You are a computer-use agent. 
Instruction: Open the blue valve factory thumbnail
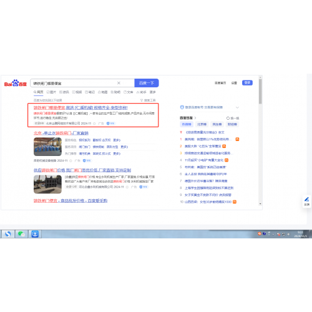(x=47, y=147)
